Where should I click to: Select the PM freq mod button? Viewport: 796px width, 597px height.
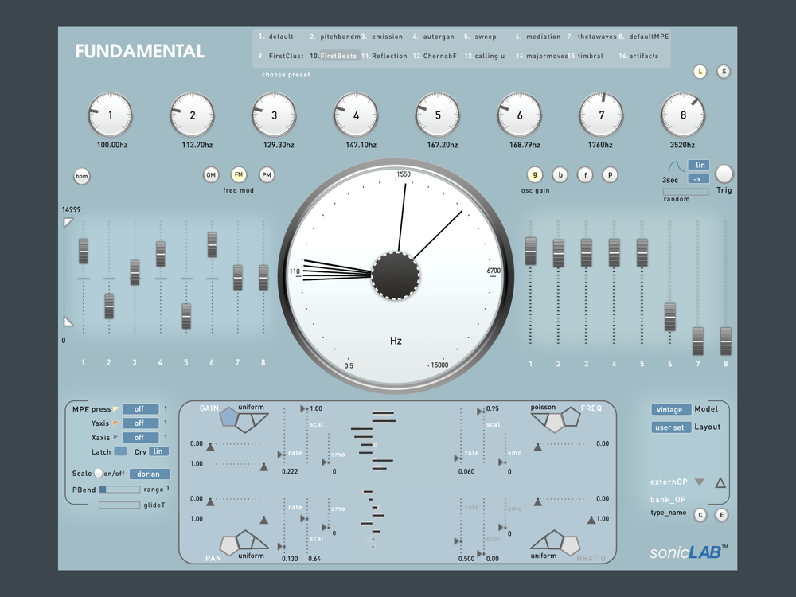pyautogui.click(x=267, y=174)
